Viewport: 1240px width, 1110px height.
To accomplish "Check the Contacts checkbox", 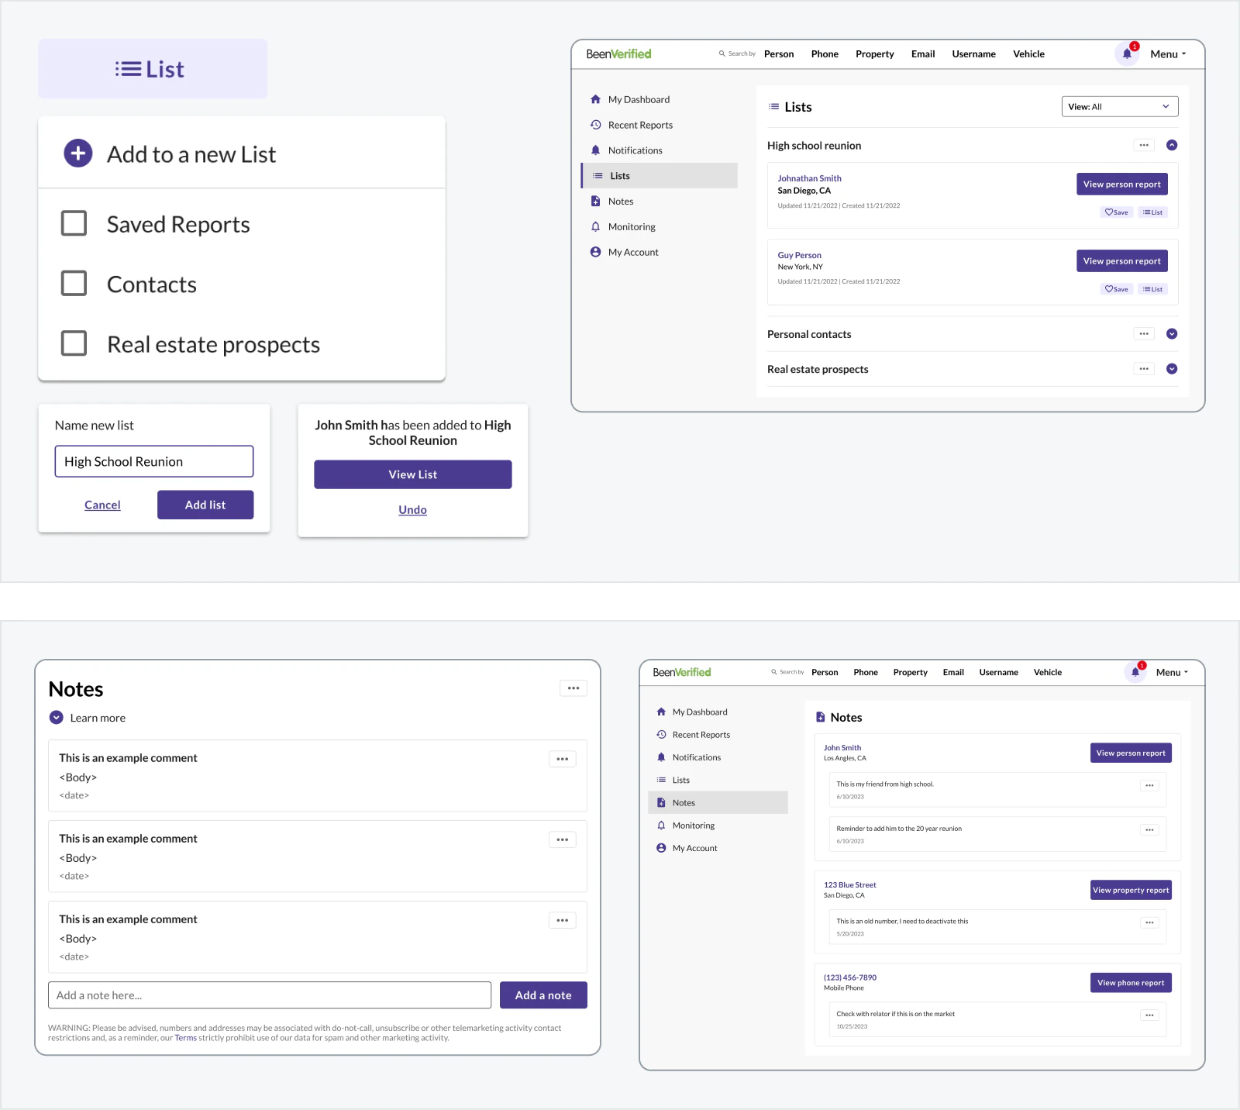I will coord(74,283).
